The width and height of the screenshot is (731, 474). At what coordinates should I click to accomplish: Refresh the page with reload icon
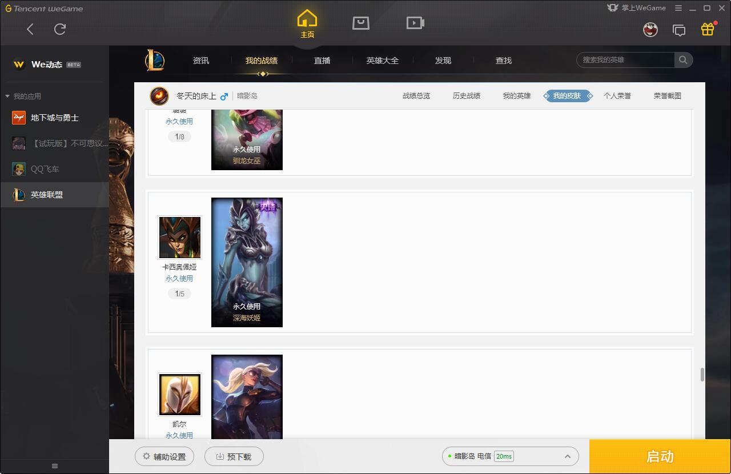[60, 29]
